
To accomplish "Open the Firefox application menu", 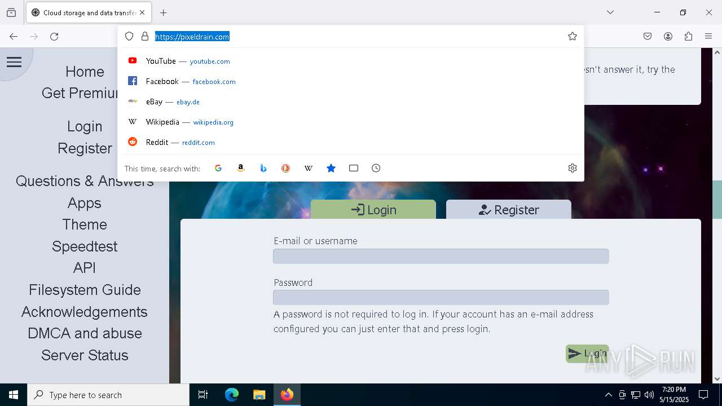I will click(x=708, y=37).
